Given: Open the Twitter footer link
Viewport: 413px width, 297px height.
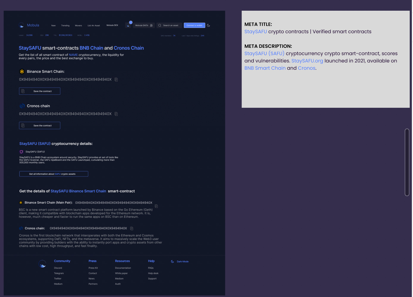Looking at the screenshot, I should 58,279.
